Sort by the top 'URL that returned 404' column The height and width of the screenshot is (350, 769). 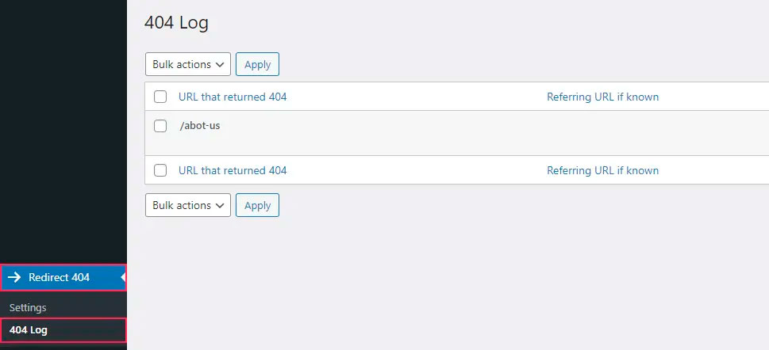coord(233,97)
